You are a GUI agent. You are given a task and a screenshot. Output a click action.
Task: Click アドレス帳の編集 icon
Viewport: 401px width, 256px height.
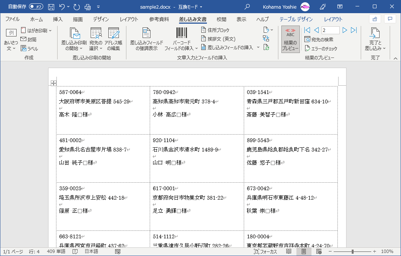tap(114, 39)
